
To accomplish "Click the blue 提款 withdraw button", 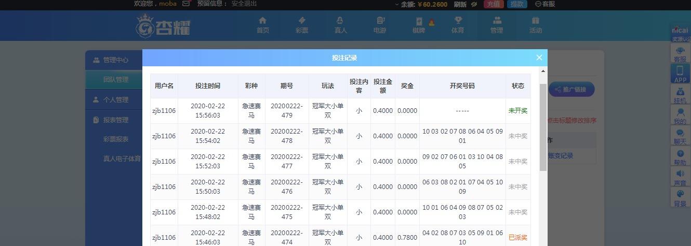I will click(x=517, y=4).
